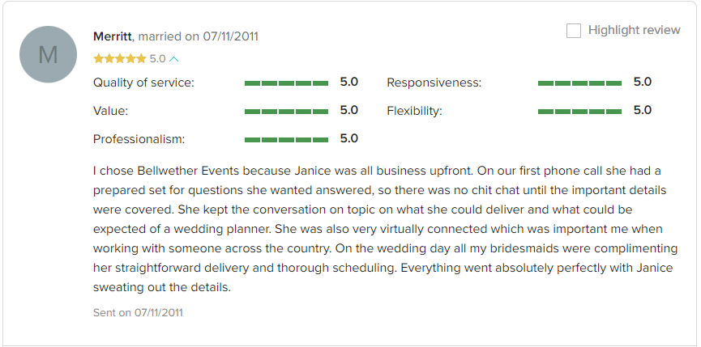Image resolution: width=701 pixels, height=347 pixels.
Task: Click the review paragraph about Bellwether Events
Action: tap(386, 229)
